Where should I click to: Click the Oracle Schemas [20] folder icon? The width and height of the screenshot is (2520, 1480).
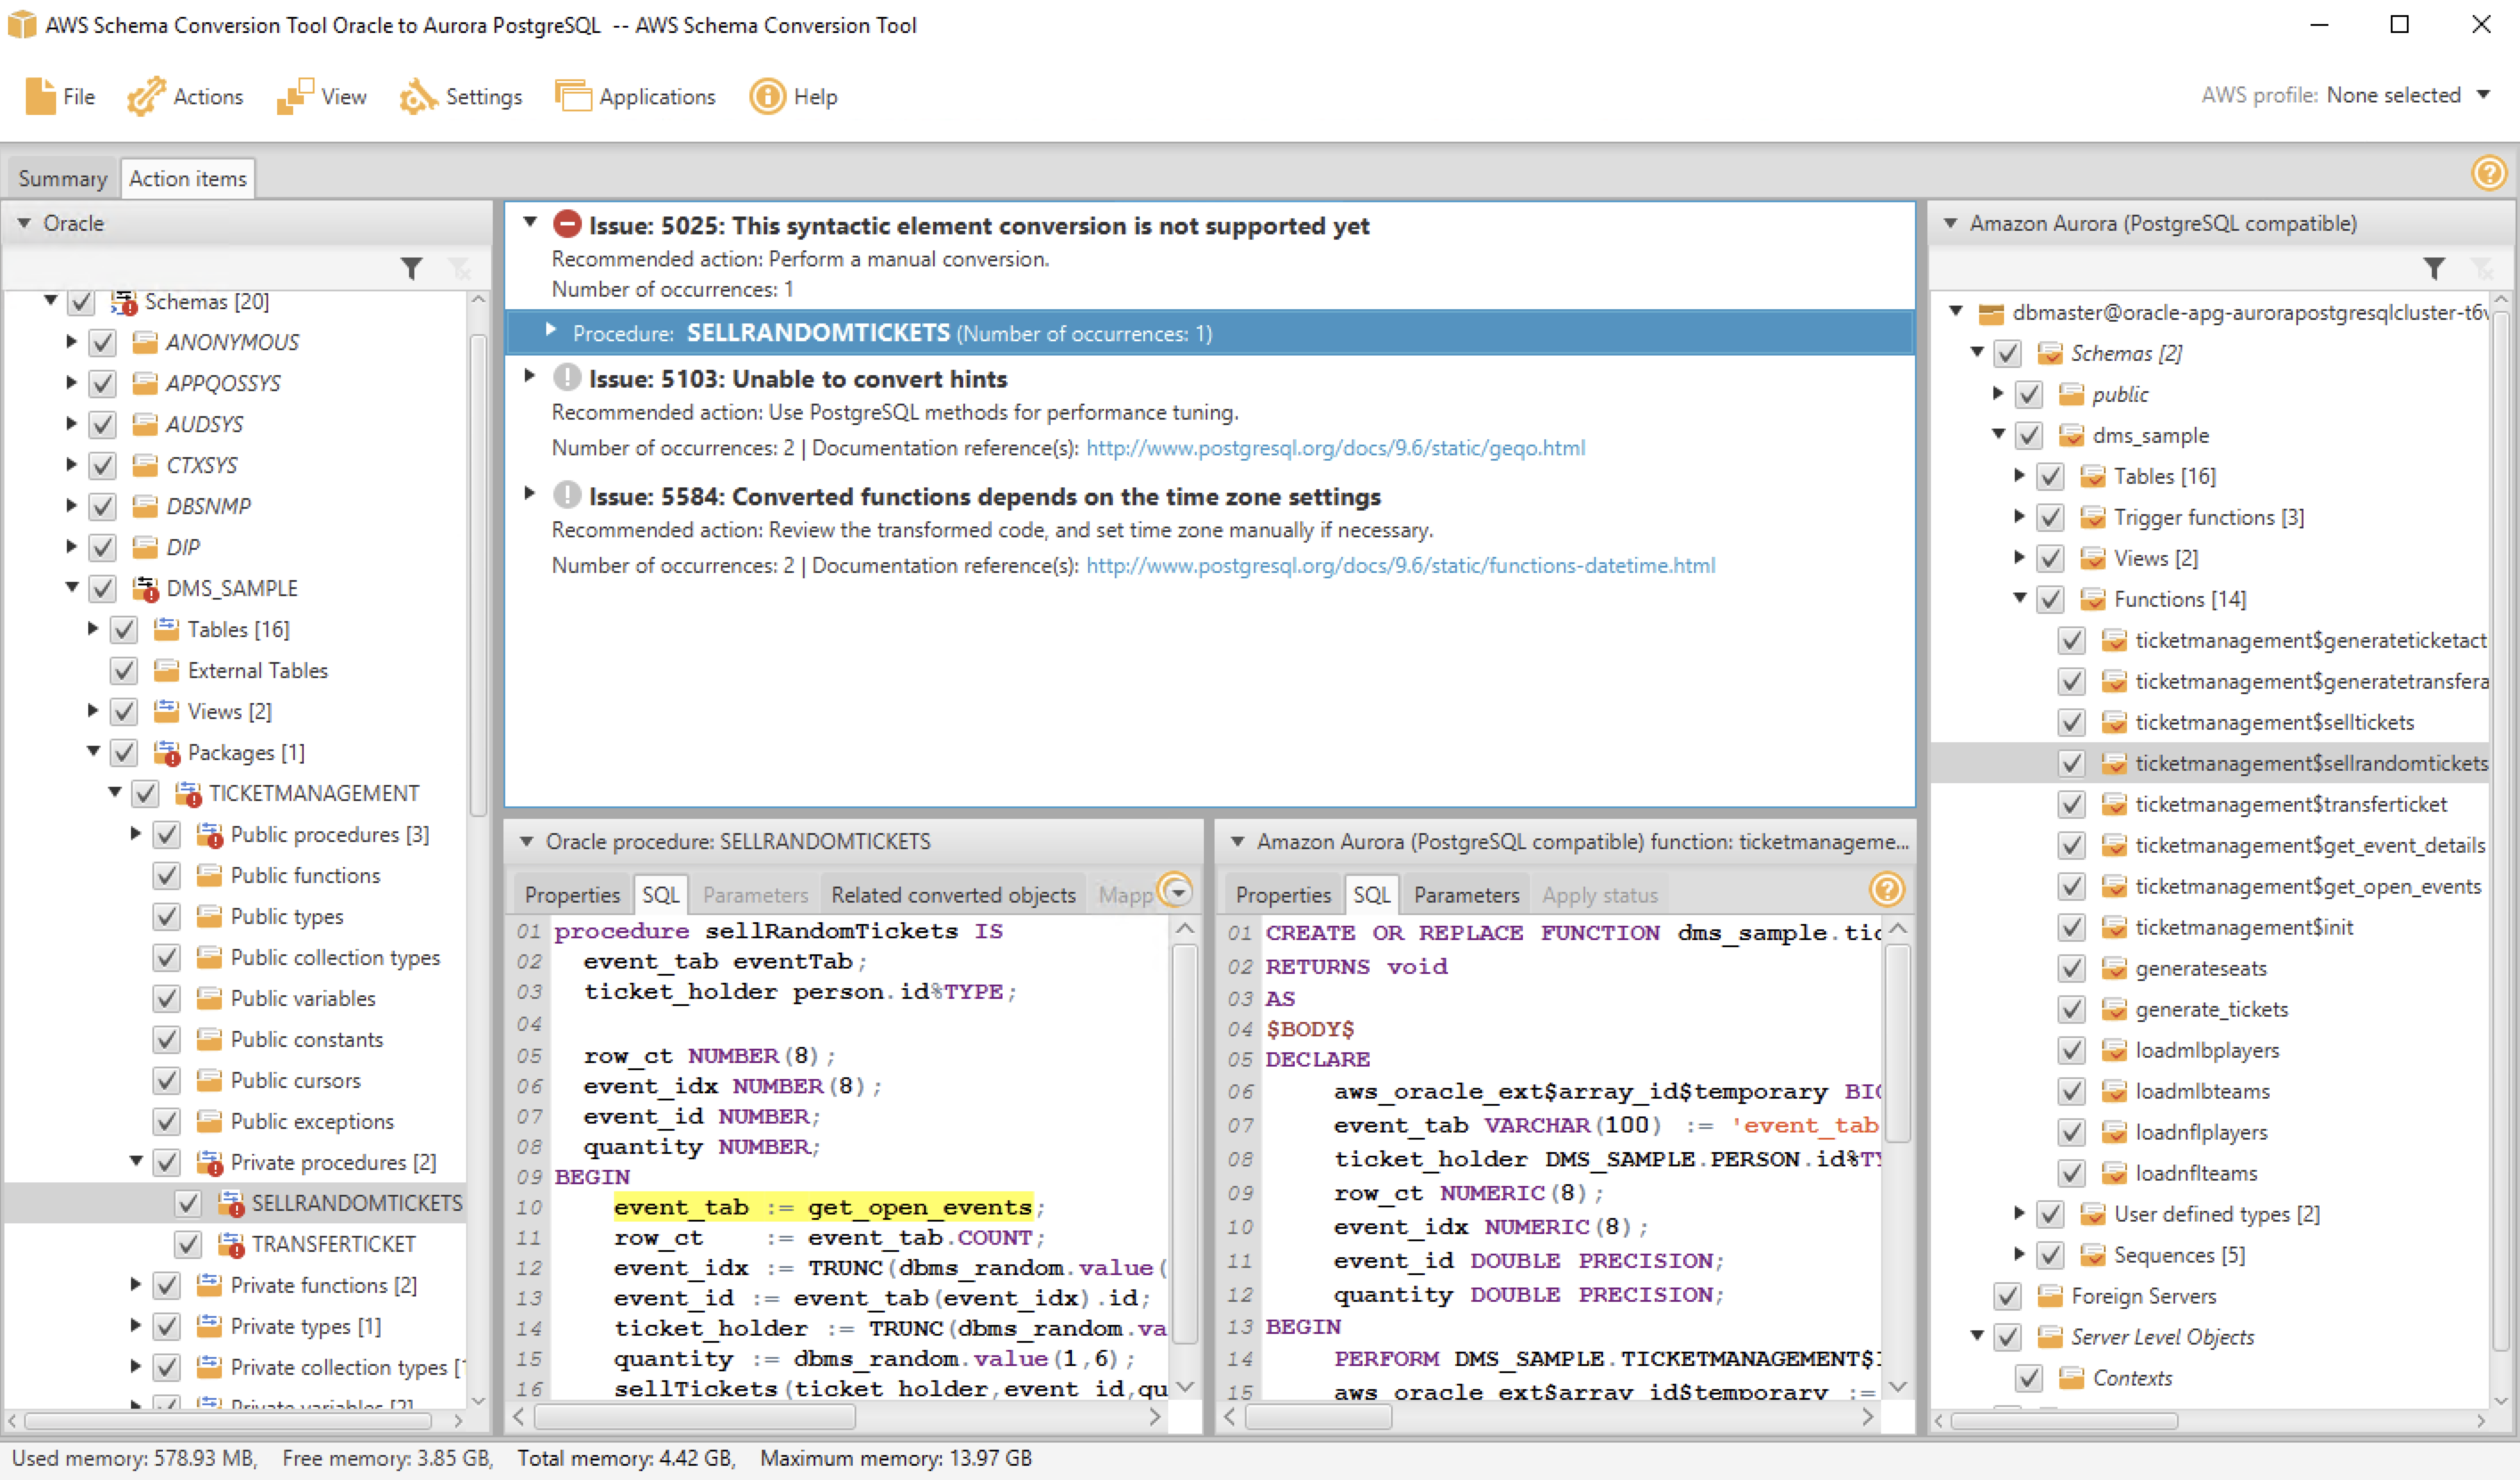(124, 301)
